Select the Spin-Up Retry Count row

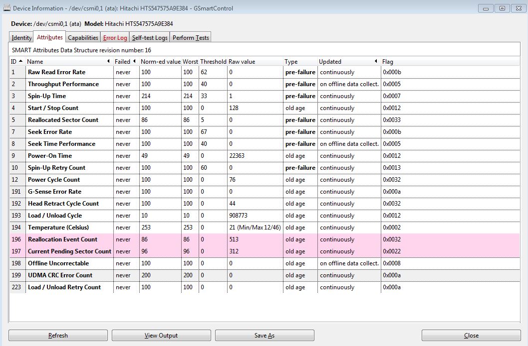coord(264,168)
